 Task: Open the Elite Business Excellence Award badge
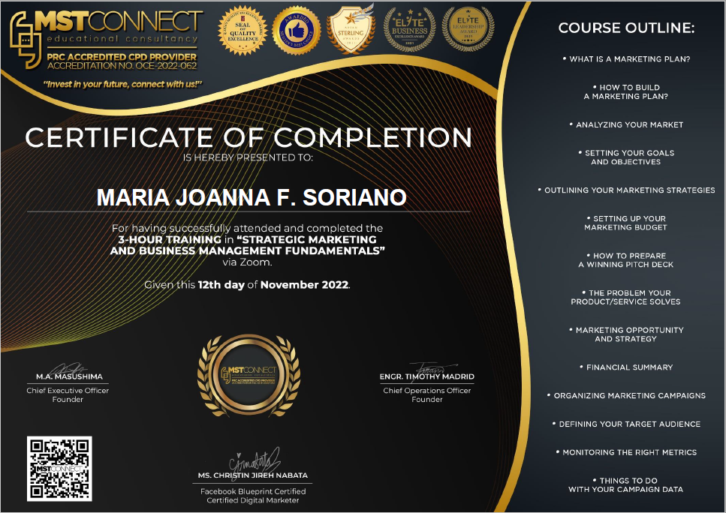click(406, 30)
